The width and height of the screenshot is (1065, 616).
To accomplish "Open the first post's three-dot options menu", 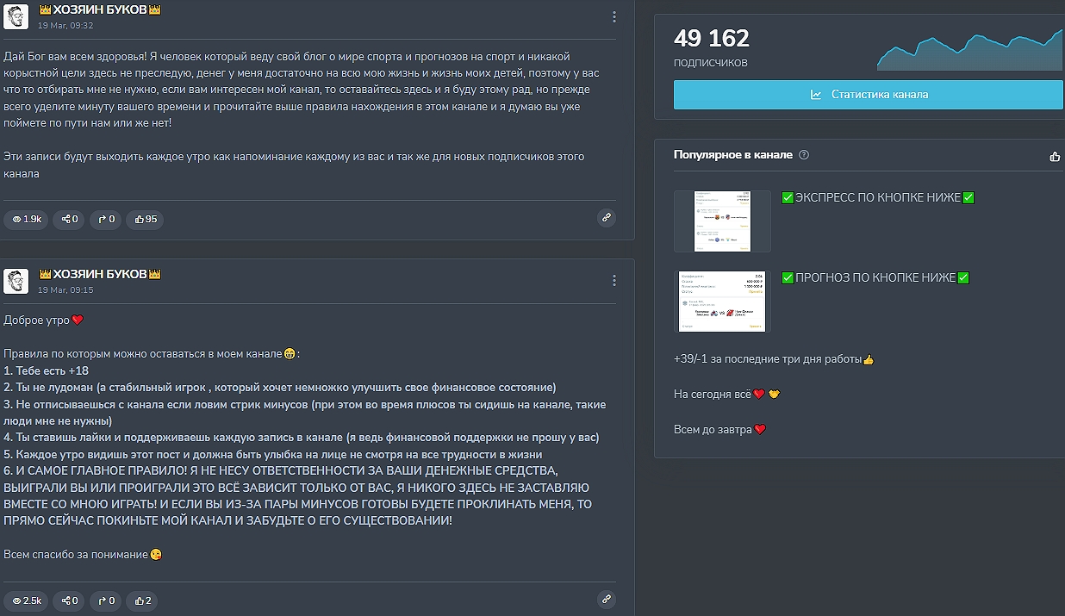I will 613,17.
